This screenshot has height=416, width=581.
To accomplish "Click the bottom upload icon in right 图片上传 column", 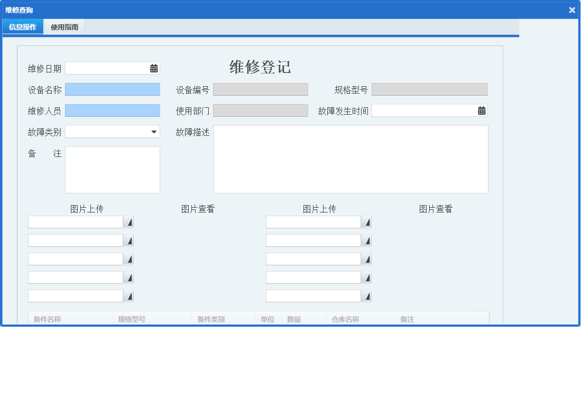I will pos(367,295).
